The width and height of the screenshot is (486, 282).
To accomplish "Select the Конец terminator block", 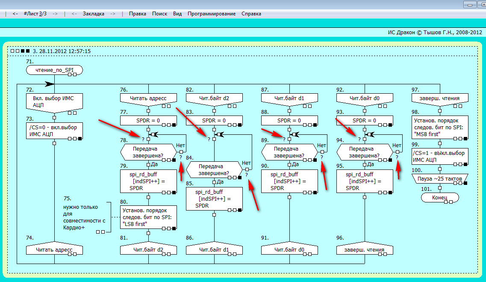I will (x=440, y=197).
